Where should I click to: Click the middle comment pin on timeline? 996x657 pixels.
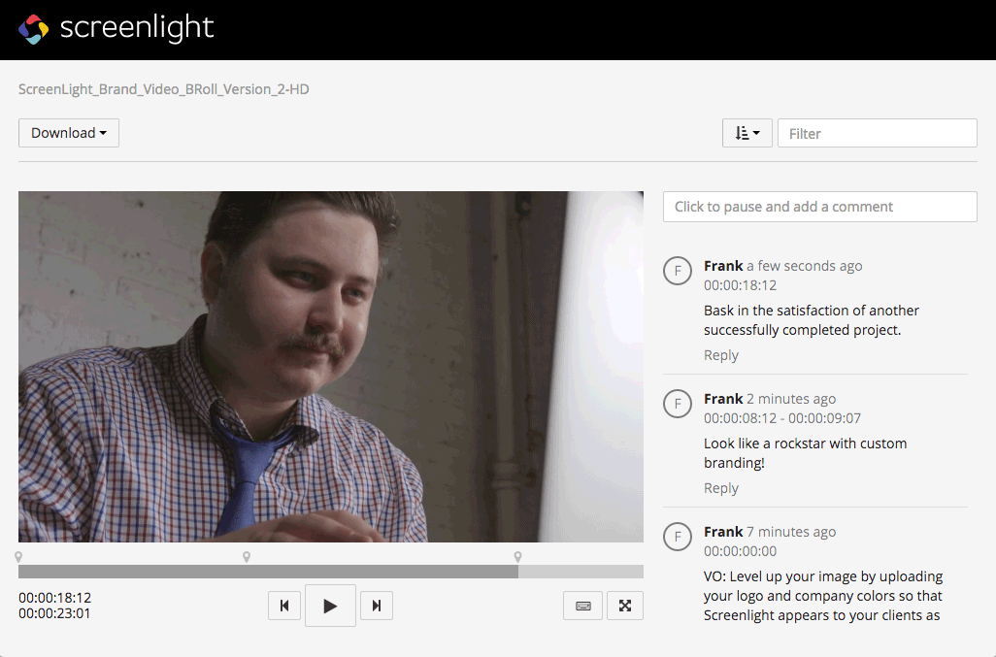pos(247,557)
